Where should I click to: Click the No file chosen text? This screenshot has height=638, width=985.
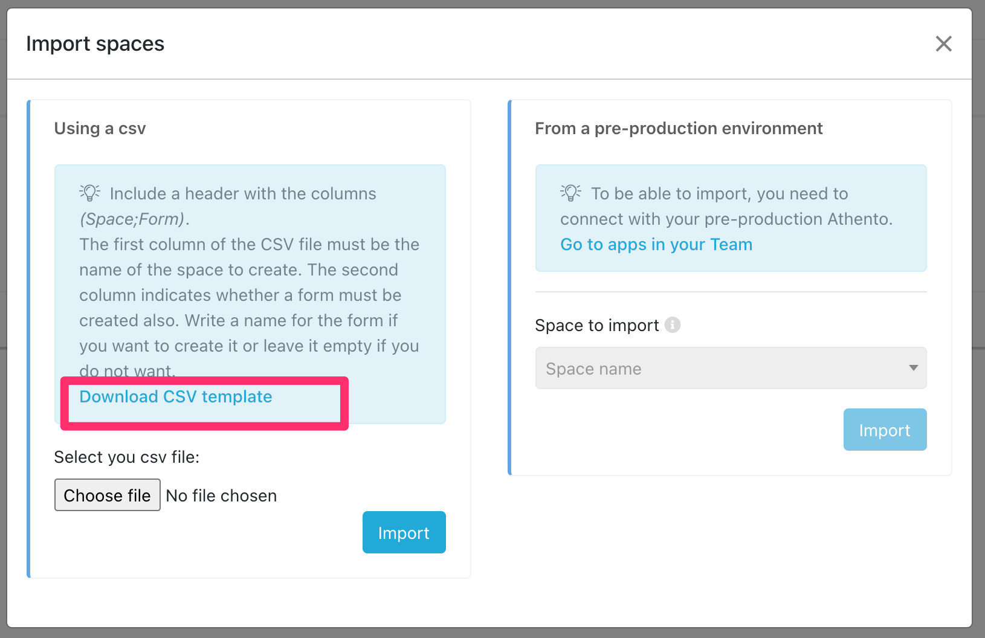coord(221,496)
